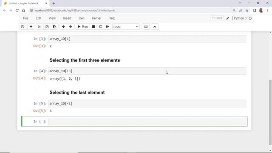Open the cell type Code dropdown

coord(126,27)
